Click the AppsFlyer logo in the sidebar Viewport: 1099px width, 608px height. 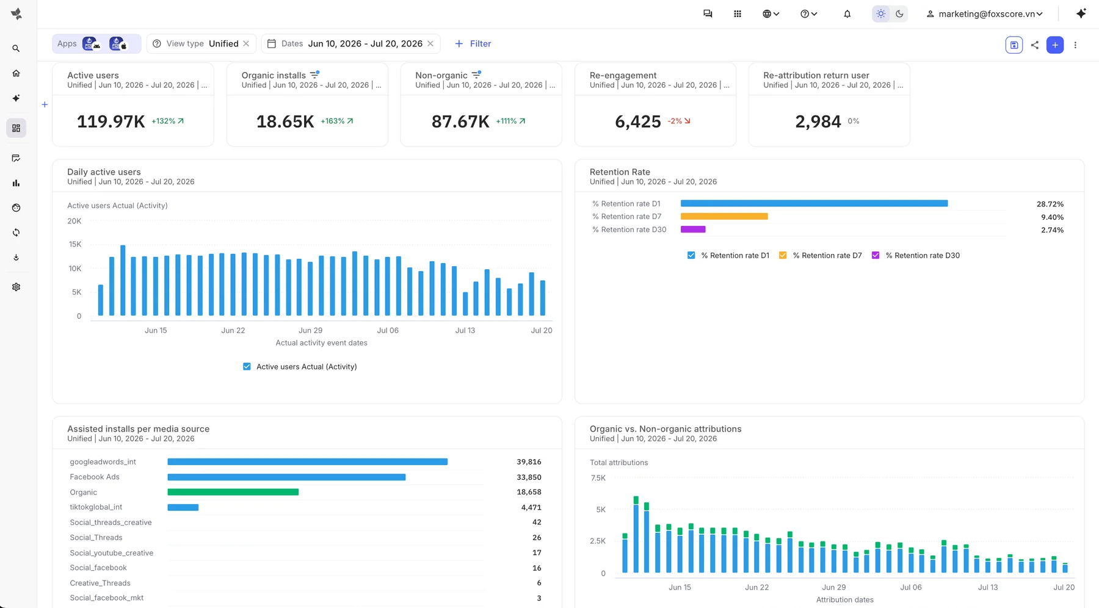click(16, 13)
